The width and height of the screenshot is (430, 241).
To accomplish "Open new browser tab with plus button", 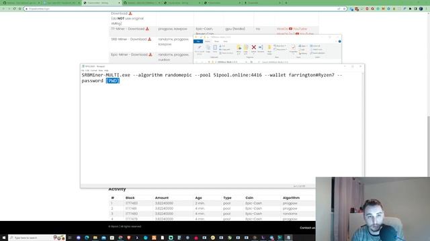I will pos(286,3).
